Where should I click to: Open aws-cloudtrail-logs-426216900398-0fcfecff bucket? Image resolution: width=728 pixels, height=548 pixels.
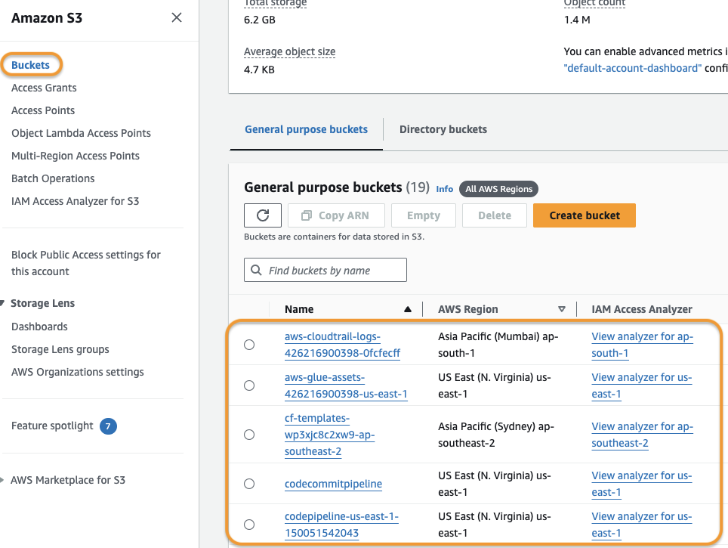(x=342, y=345)
